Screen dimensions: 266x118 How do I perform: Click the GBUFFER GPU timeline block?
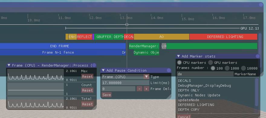coord(104,37)
